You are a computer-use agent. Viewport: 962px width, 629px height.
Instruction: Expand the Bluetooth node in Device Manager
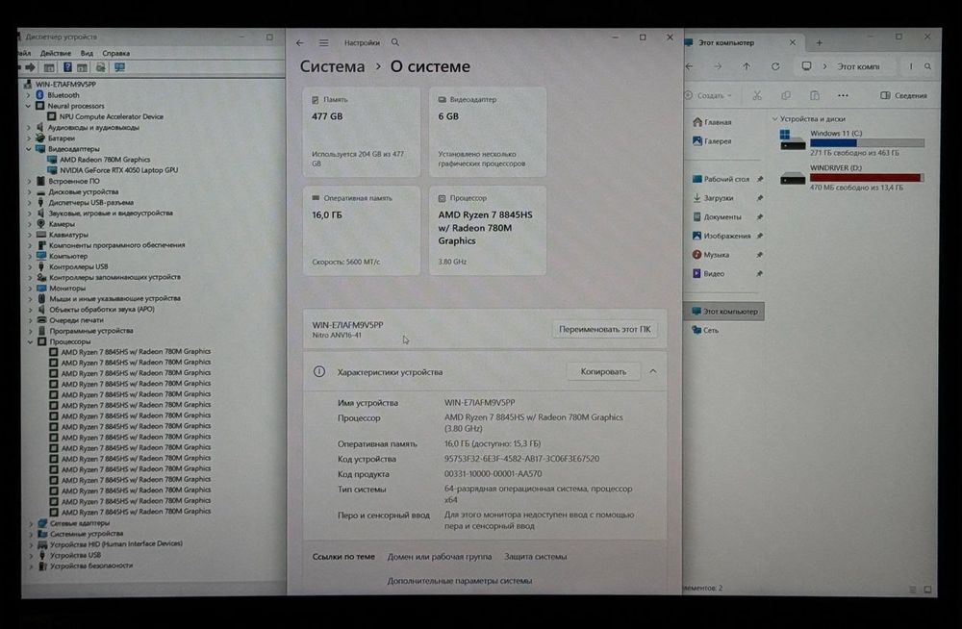point(28,95)
